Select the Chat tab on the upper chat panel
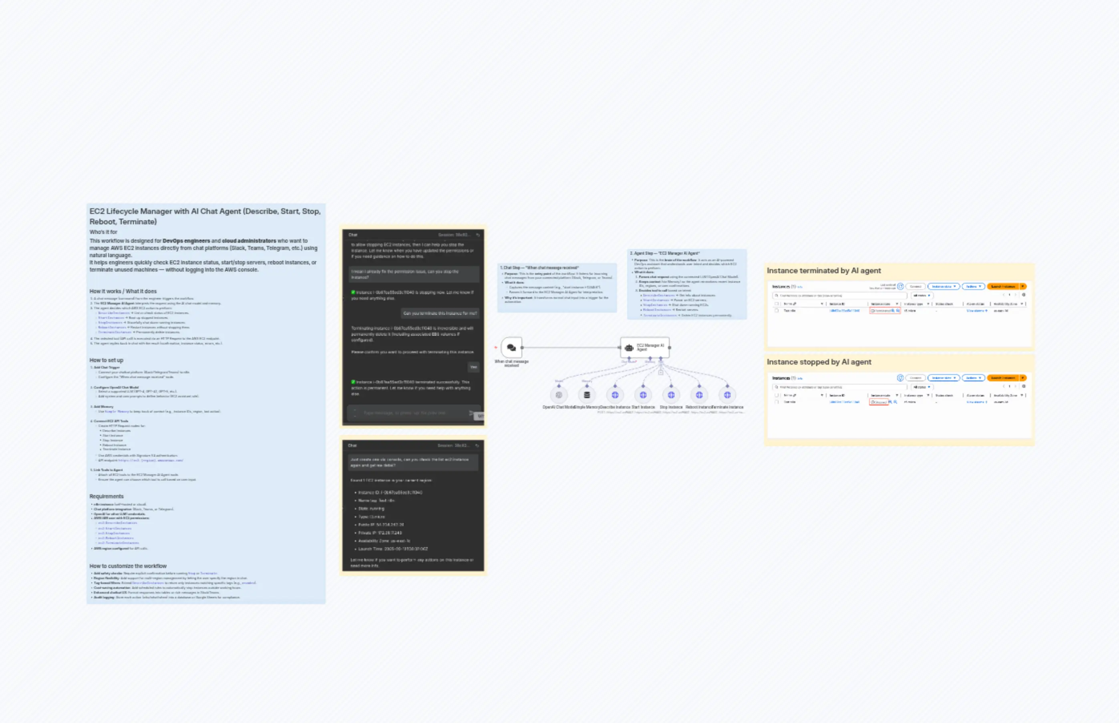The height and width of the screenshot is (723, 1119). (x=354, y=234)
